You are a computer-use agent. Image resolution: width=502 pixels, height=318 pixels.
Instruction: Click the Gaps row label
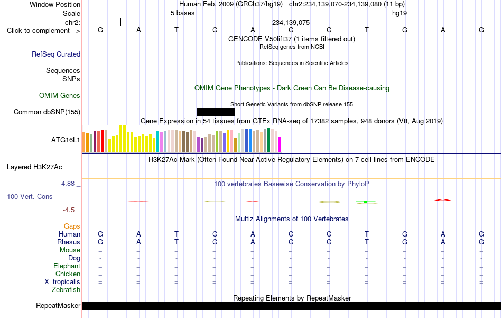pos(72,226)
